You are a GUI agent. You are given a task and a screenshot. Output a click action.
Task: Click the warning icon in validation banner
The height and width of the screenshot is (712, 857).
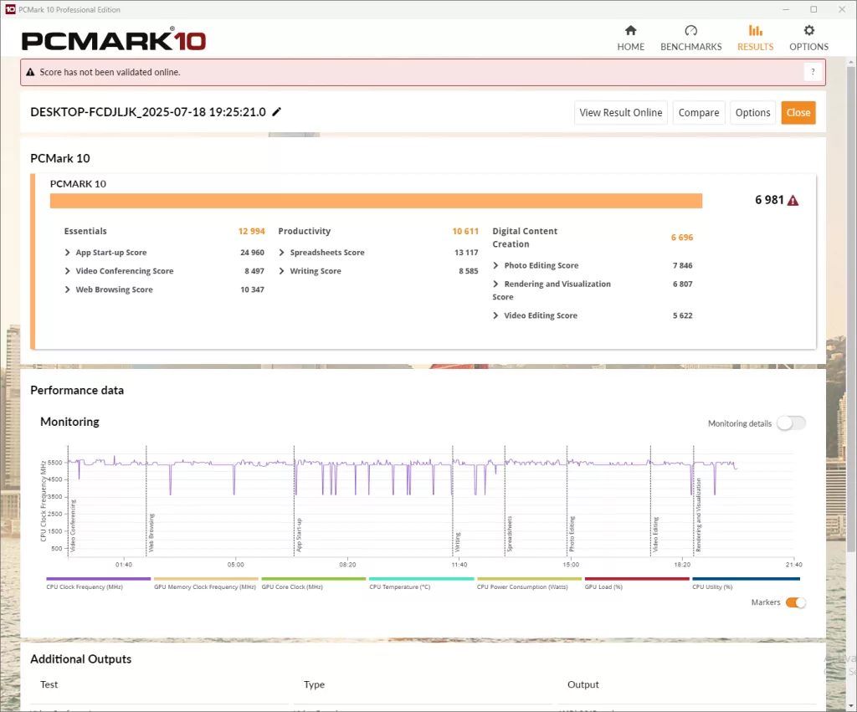(31, 72)
